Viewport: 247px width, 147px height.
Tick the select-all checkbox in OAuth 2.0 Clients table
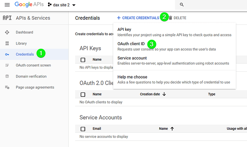pyautogui.click(x=83, y=95)
